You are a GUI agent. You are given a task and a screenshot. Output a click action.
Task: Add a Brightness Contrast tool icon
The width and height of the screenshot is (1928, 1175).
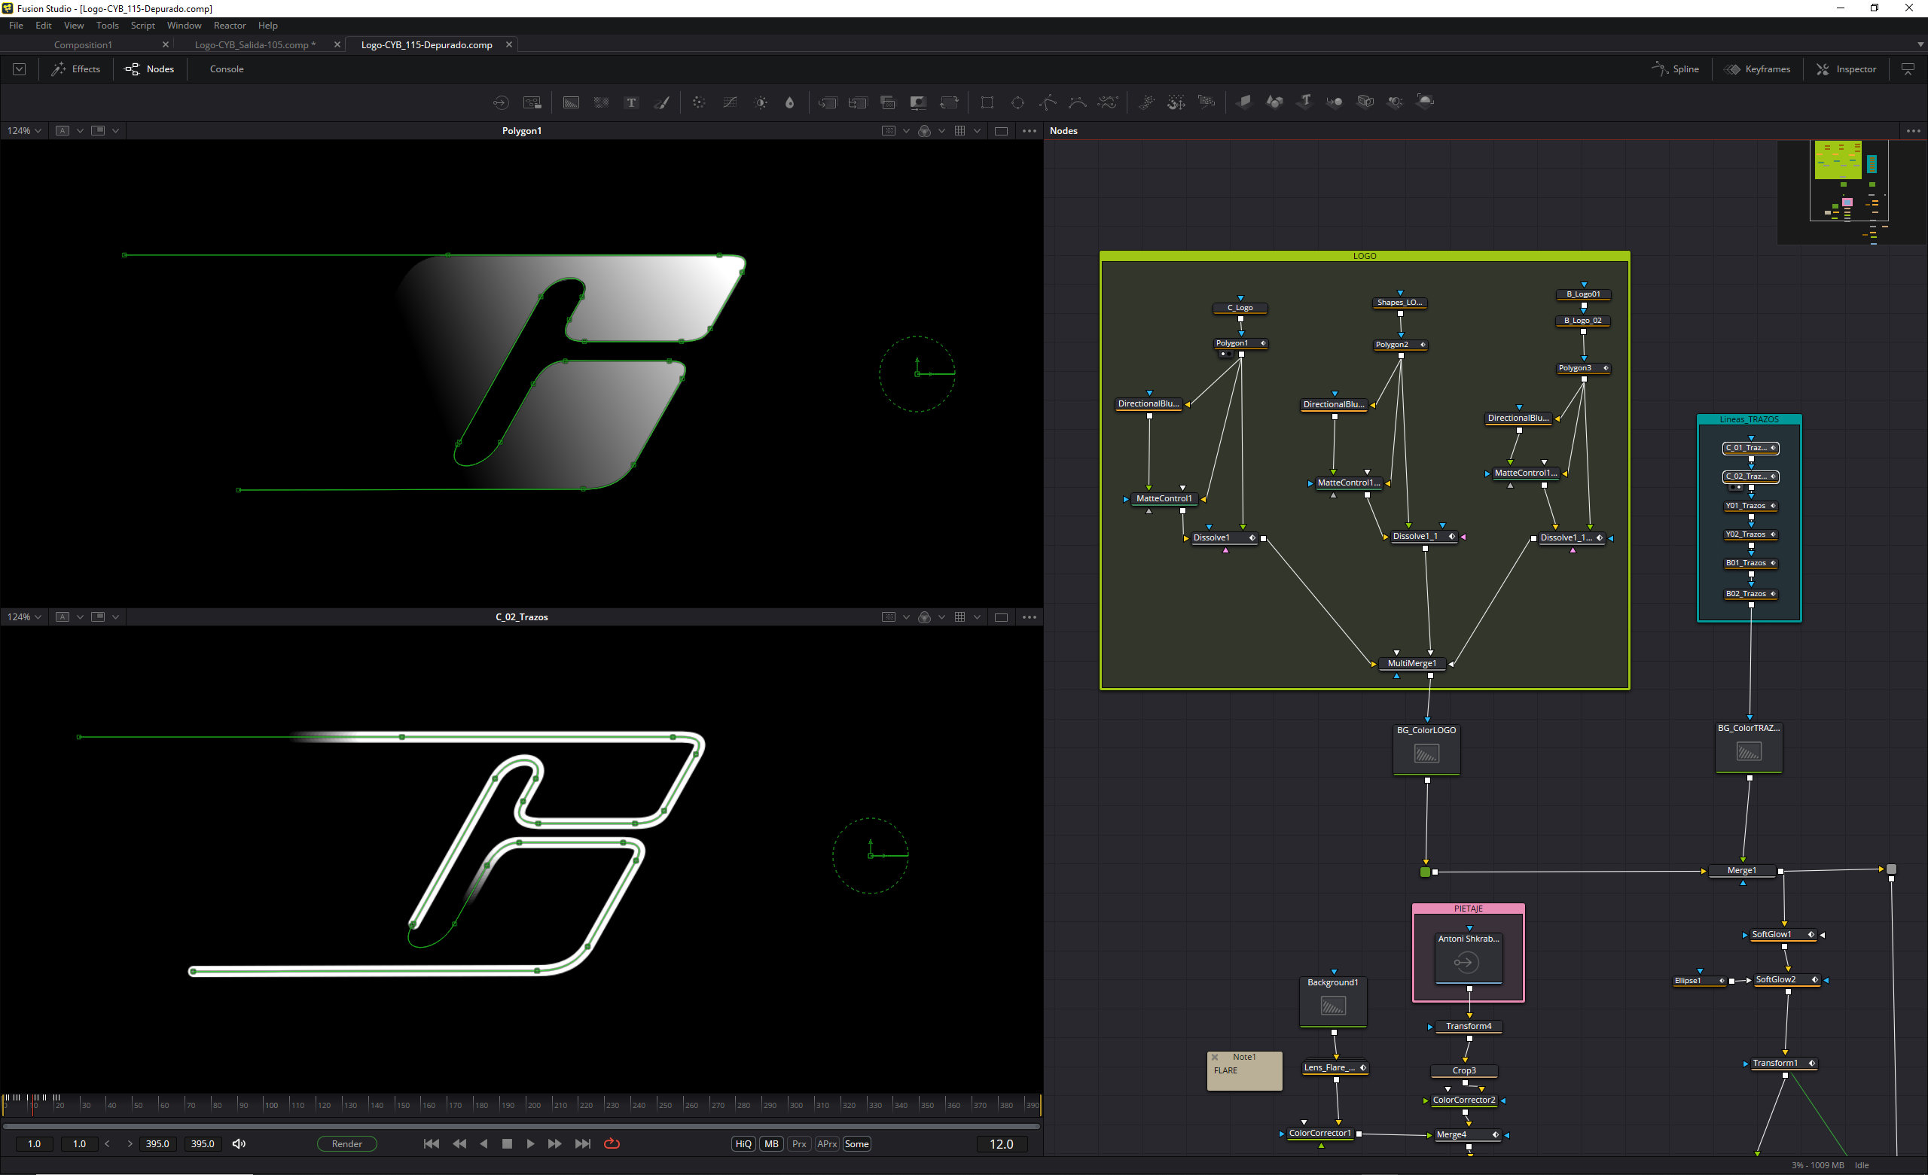point(761,102)
